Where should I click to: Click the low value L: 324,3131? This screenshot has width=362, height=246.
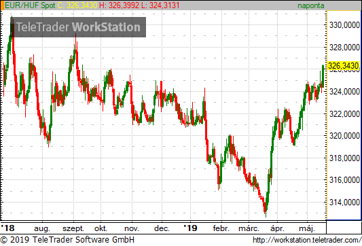(160, 5)
